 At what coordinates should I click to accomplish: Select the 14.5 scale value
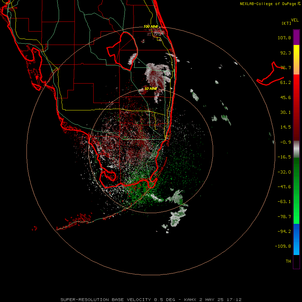click(x=286, y=127)
